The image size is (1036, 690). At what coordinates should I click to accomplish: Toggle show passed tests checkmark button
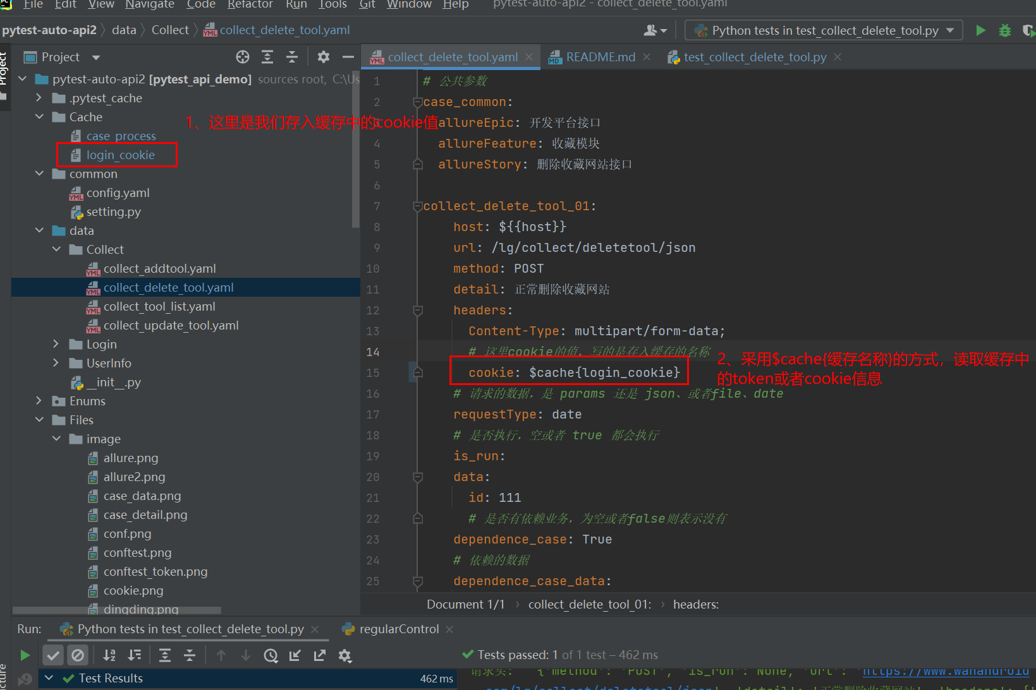pos(53,655)
